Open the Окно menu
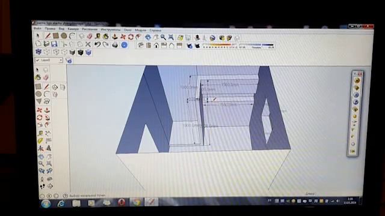The height and width of the screenshot is (216, 385). pos(128,30)
